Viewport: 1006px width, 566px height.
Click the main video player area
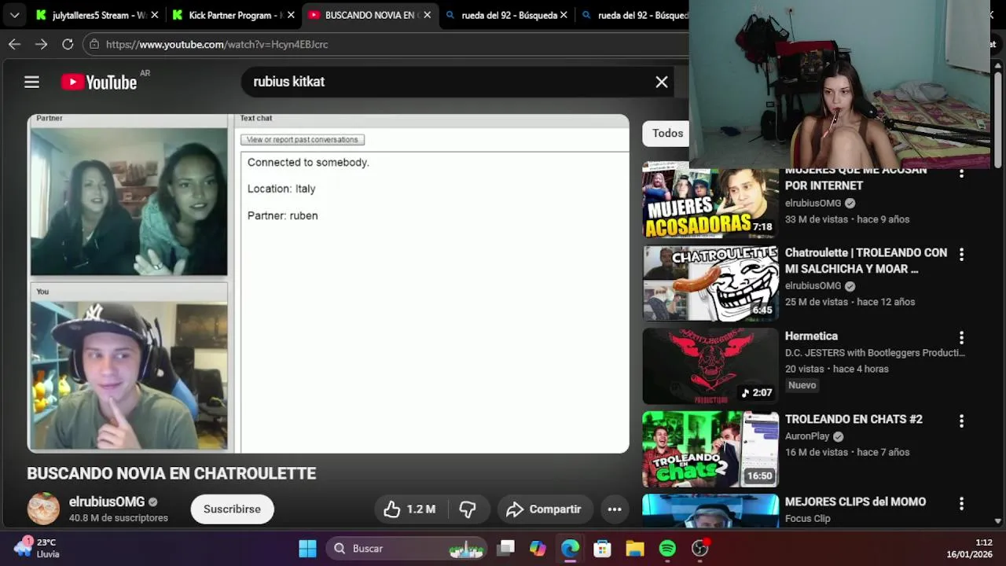pyautogui.click(x=329, y=284)
